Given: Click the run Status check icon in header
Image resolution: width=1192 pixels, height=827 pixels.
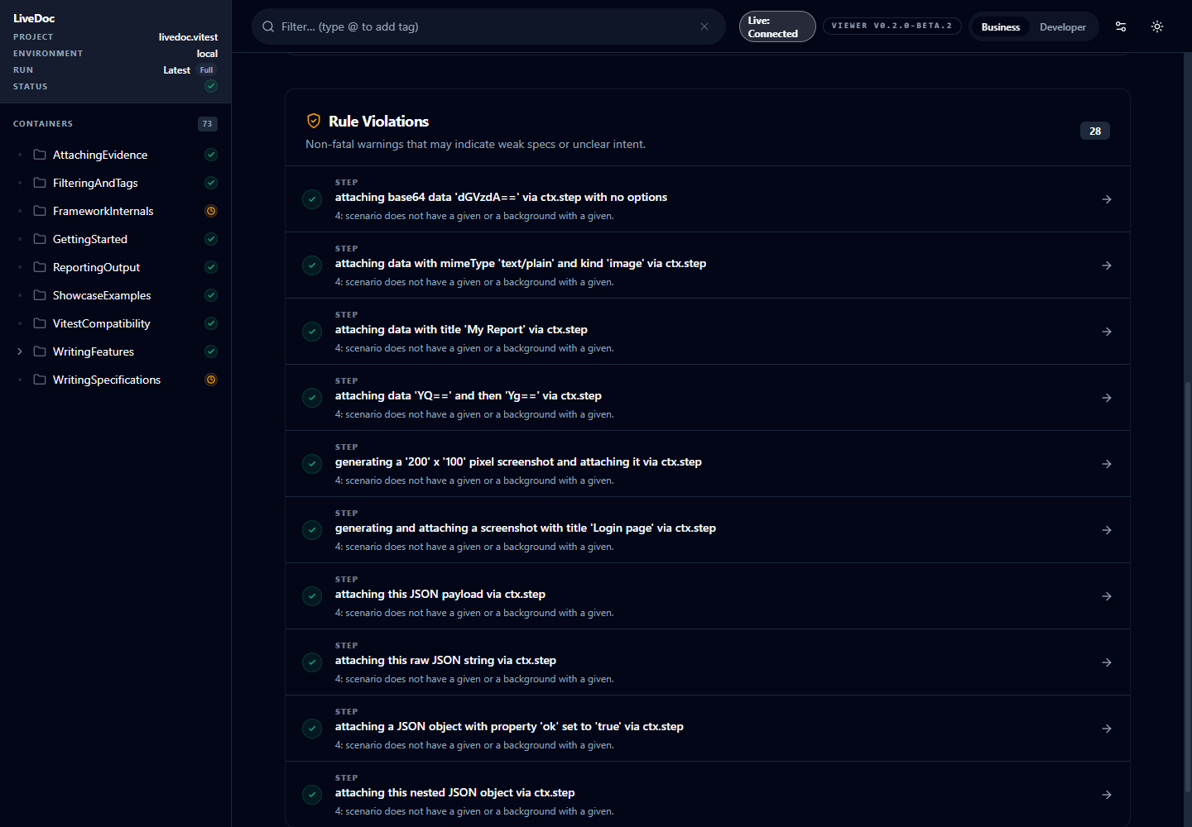Looking at the screenshot, I should pos(211,86).
